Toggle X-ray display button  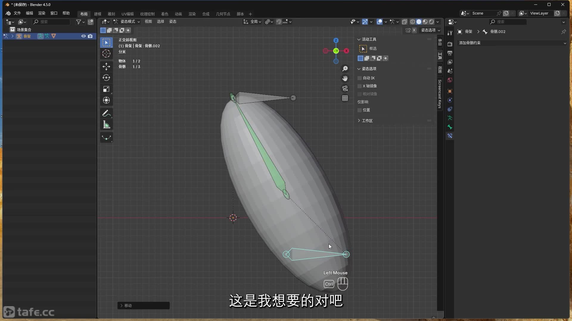point(404,22)
